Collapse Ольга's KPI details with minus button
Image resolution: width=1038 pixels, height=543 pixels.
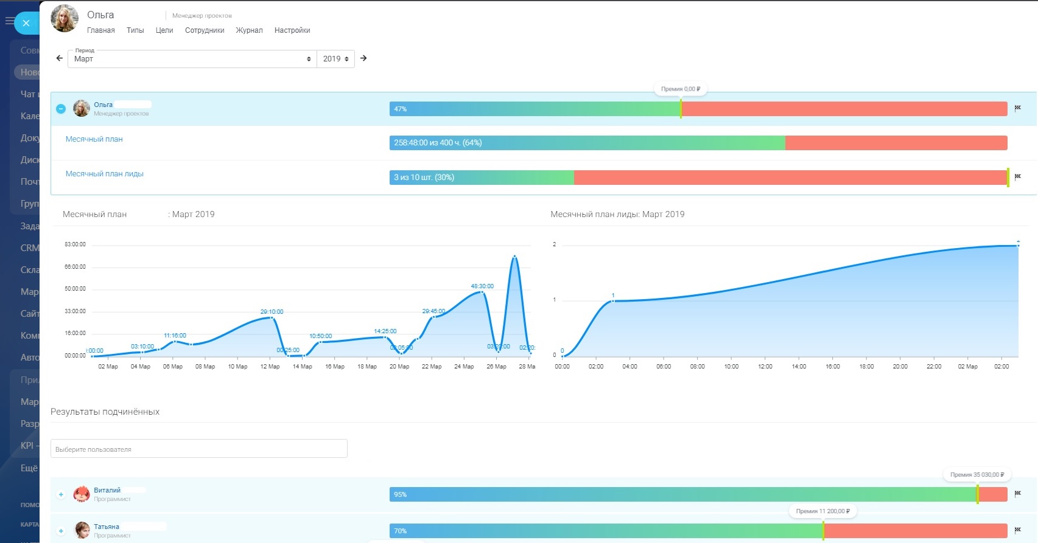(61, 109)
